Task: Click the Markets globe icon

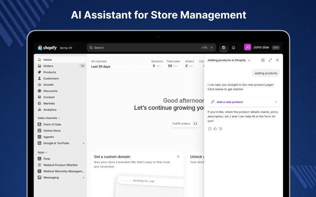Action: click(39, 103)
